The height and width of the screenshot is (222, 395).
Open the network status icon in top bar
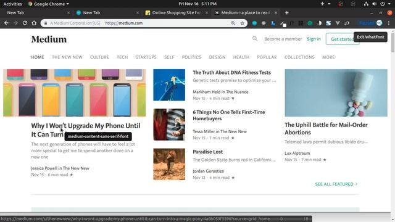[366, 4]
